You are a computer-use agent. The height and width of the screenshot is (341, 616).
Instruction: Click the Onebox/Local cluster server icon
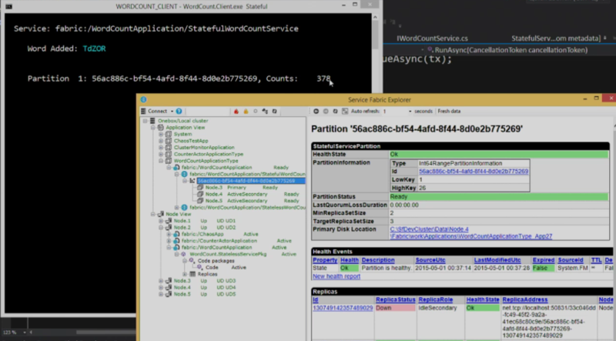(152, 121)
